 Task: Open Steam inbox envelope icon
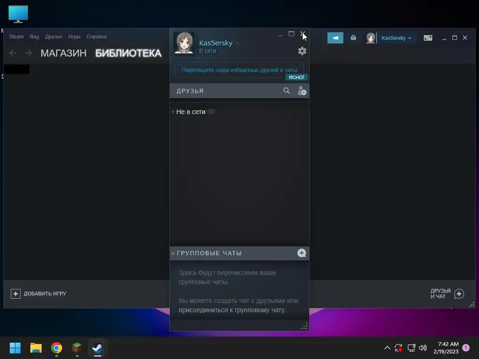click(x=353, y=37)
